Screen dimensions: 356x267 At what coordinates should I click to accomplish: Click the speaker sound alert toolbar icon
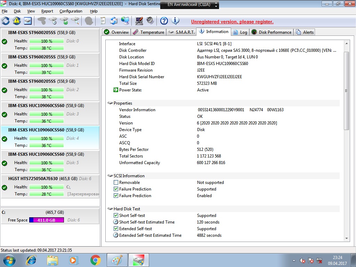pyautogui.click(x=150, y=21)
